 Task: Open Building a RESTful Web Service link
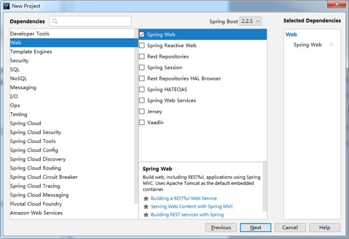184,198
